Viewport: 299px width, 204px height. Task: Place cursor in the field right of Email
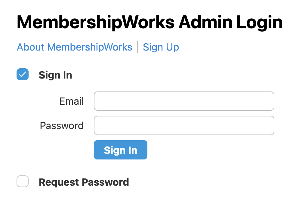point(184,101)
